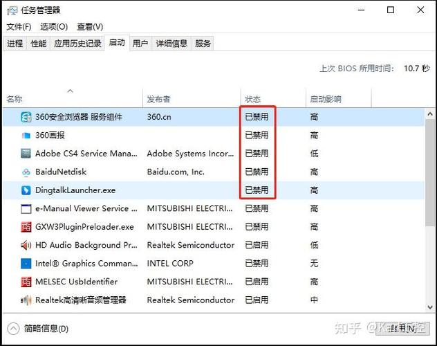This screenshot has height=346, width=437.
Task: Click 低 impact of Adobe CS4 row
Action: pyautogui.click(x=314, y=154)
